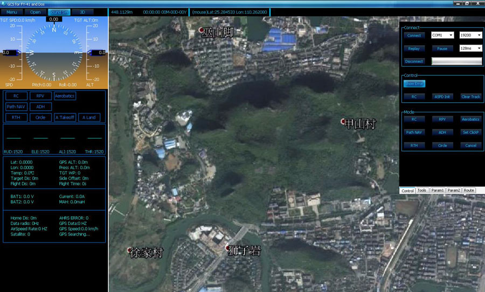Click RC button below the attitude indicator
485x292 pixels.
click(x=16, y=96)
